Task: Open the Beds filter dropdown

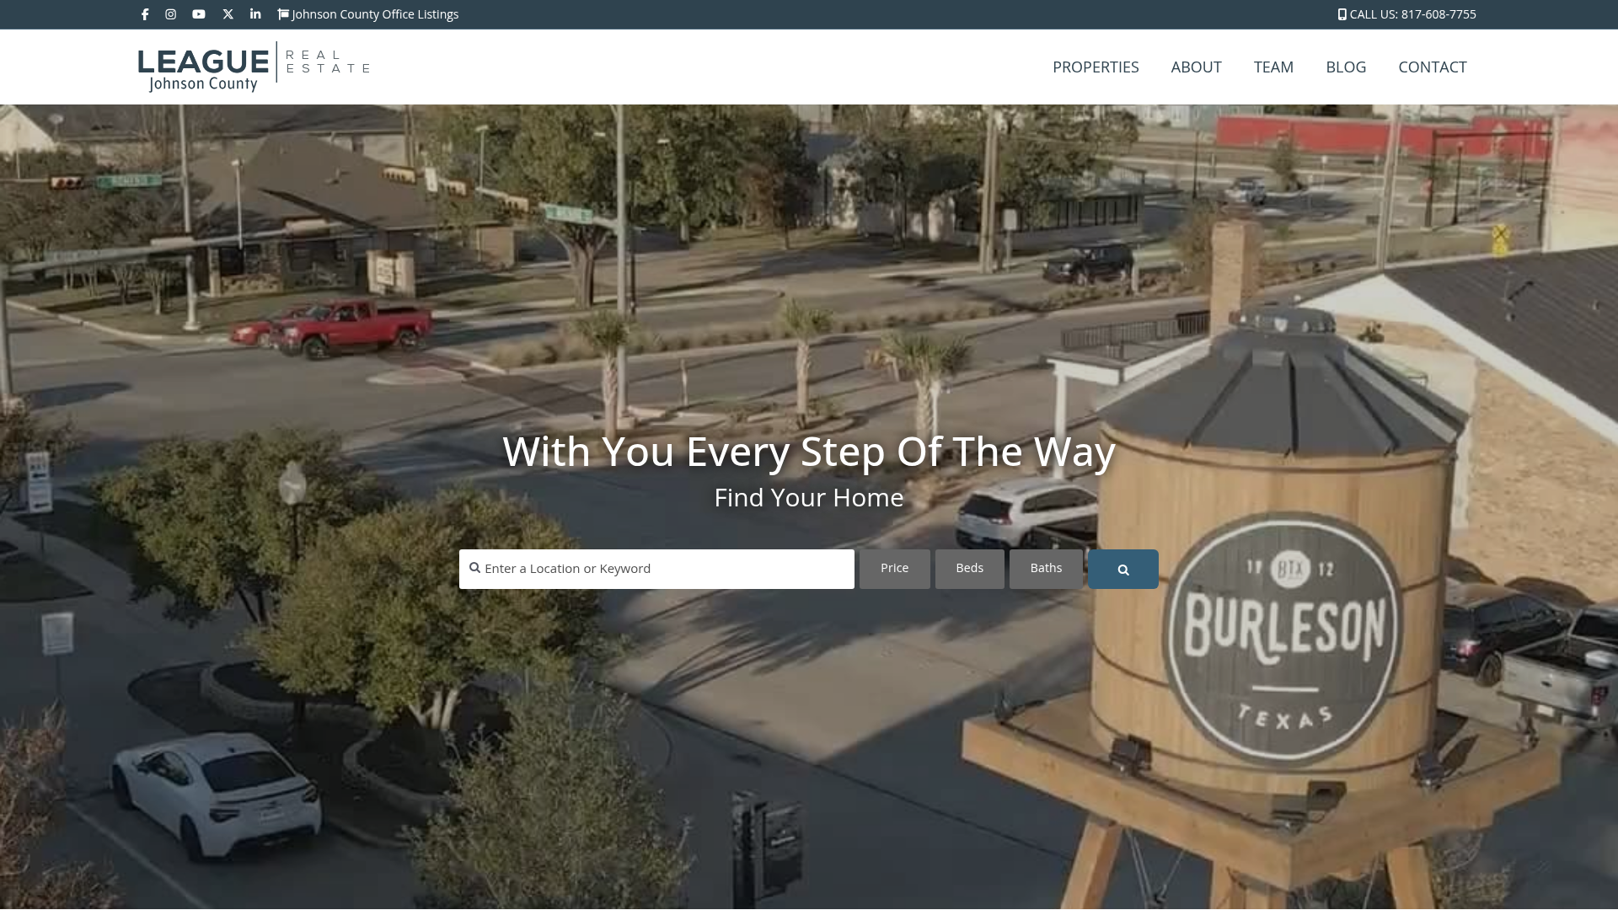Action: tap(969, 568)
